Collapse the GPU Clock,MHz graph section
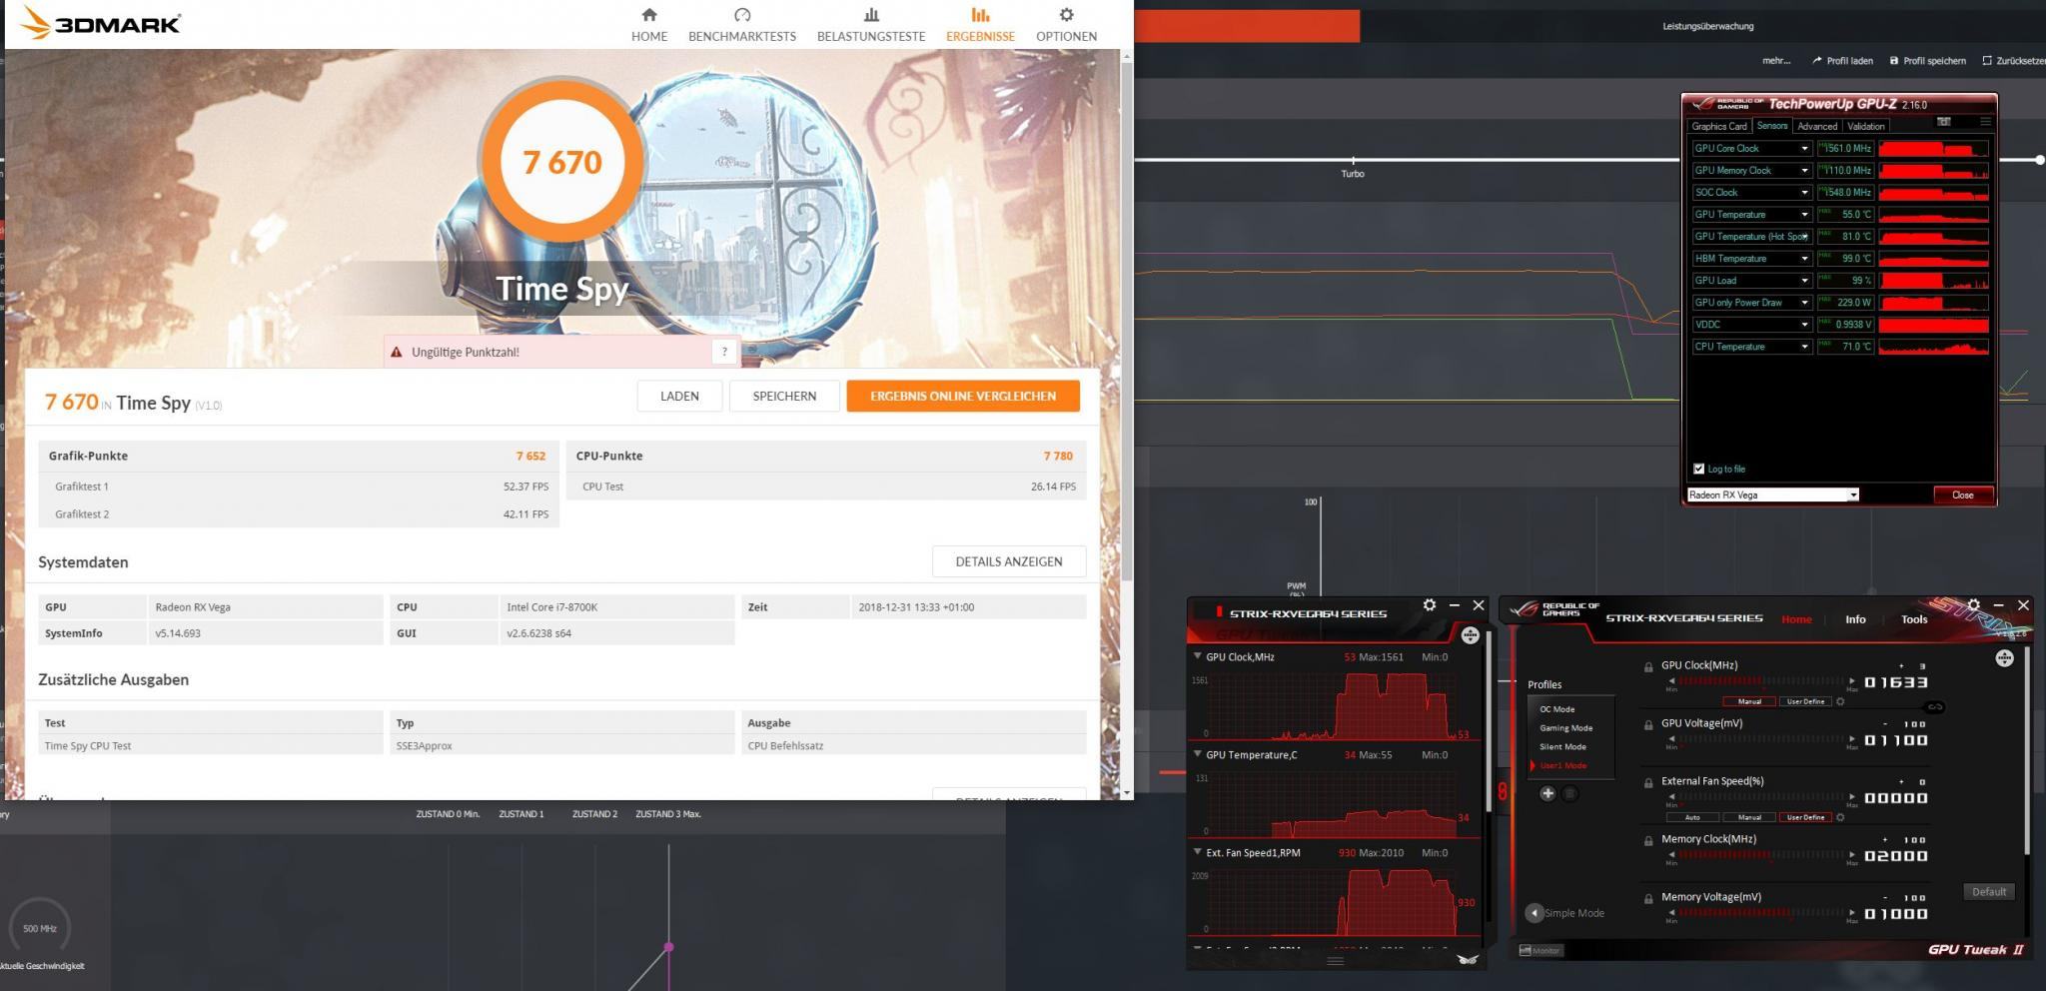 click(1197, 656)
